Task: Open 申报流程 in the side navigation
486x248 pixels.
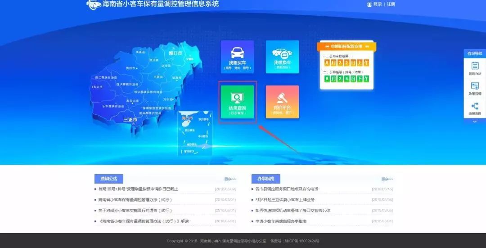Action: point(475,108)
